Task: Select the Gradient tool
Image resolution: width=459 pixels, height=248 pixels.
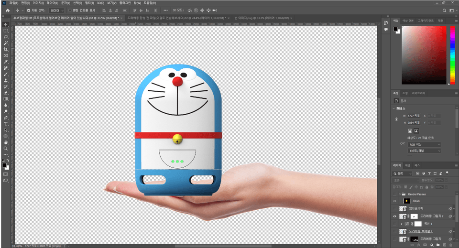Action: click(6, 99)
